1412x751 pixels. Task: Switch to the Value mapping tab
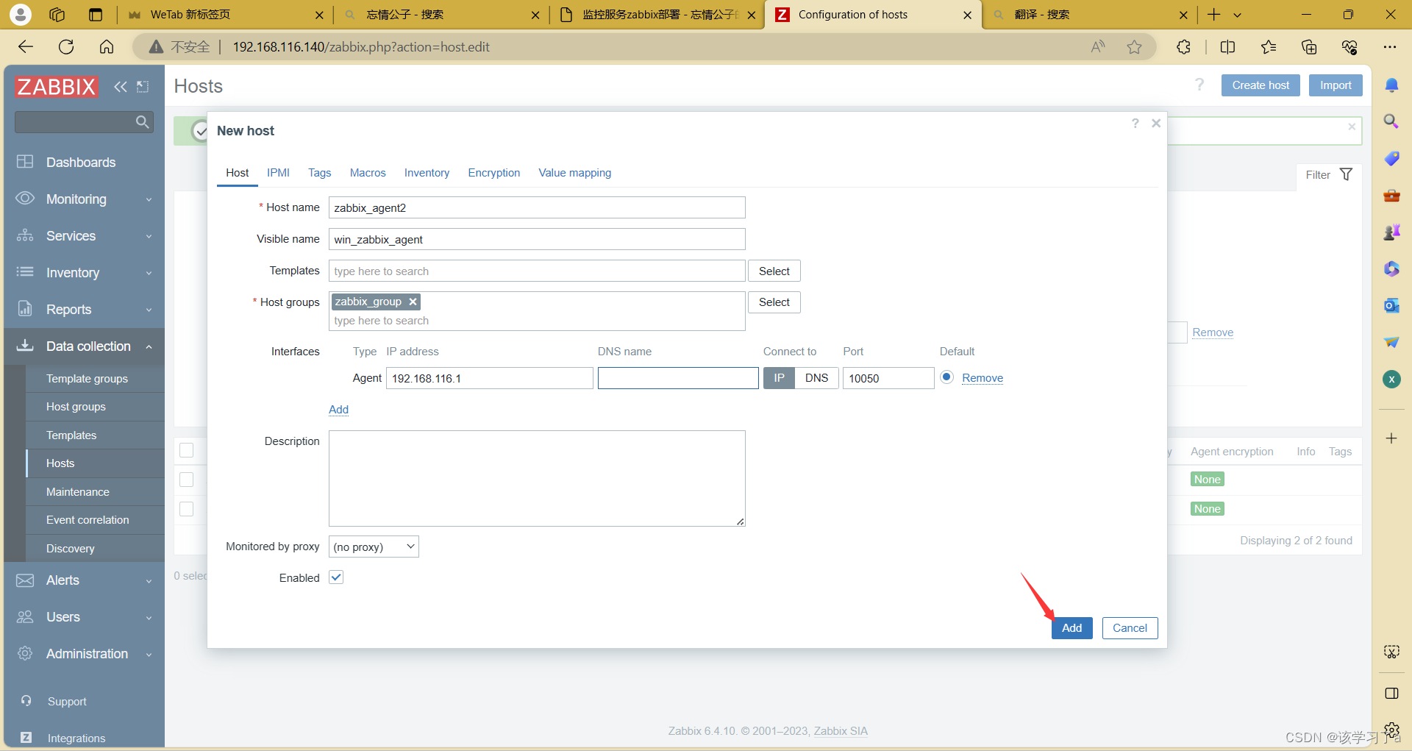pos(575,173)
